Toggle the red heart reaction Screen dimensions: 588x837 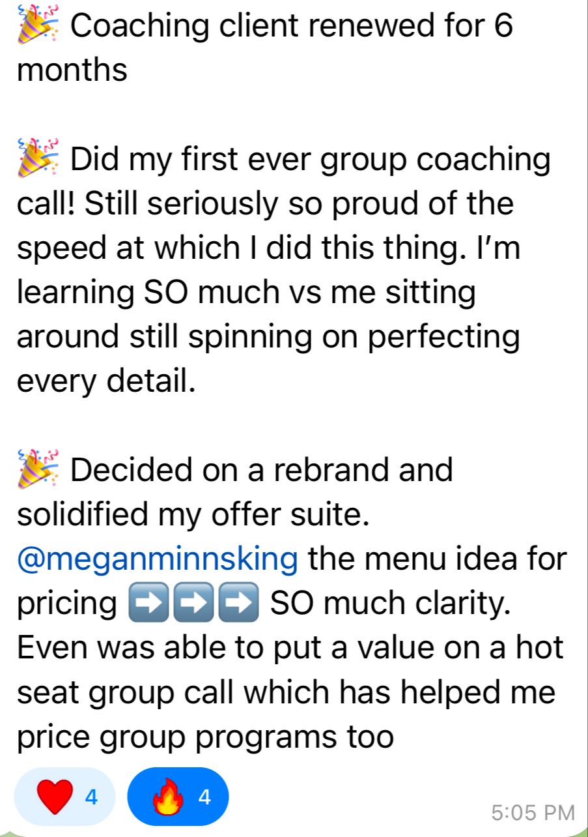64,797
